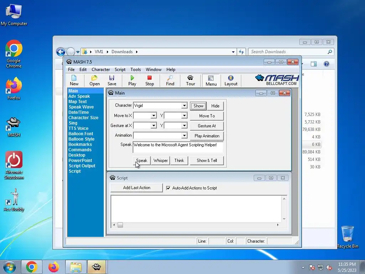
Task: Open the Edit menu
Action: tap(83, 70)
